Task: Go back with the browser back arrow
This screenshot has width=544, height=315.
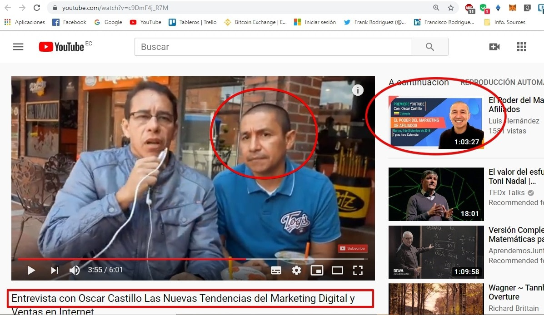Action: click(x=8, y=8)
